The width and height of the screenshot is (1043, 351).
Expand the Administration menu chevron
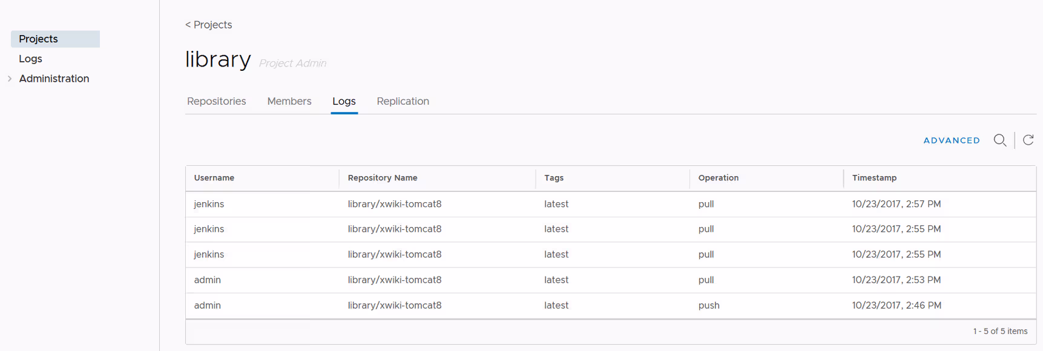click(10, 79)
